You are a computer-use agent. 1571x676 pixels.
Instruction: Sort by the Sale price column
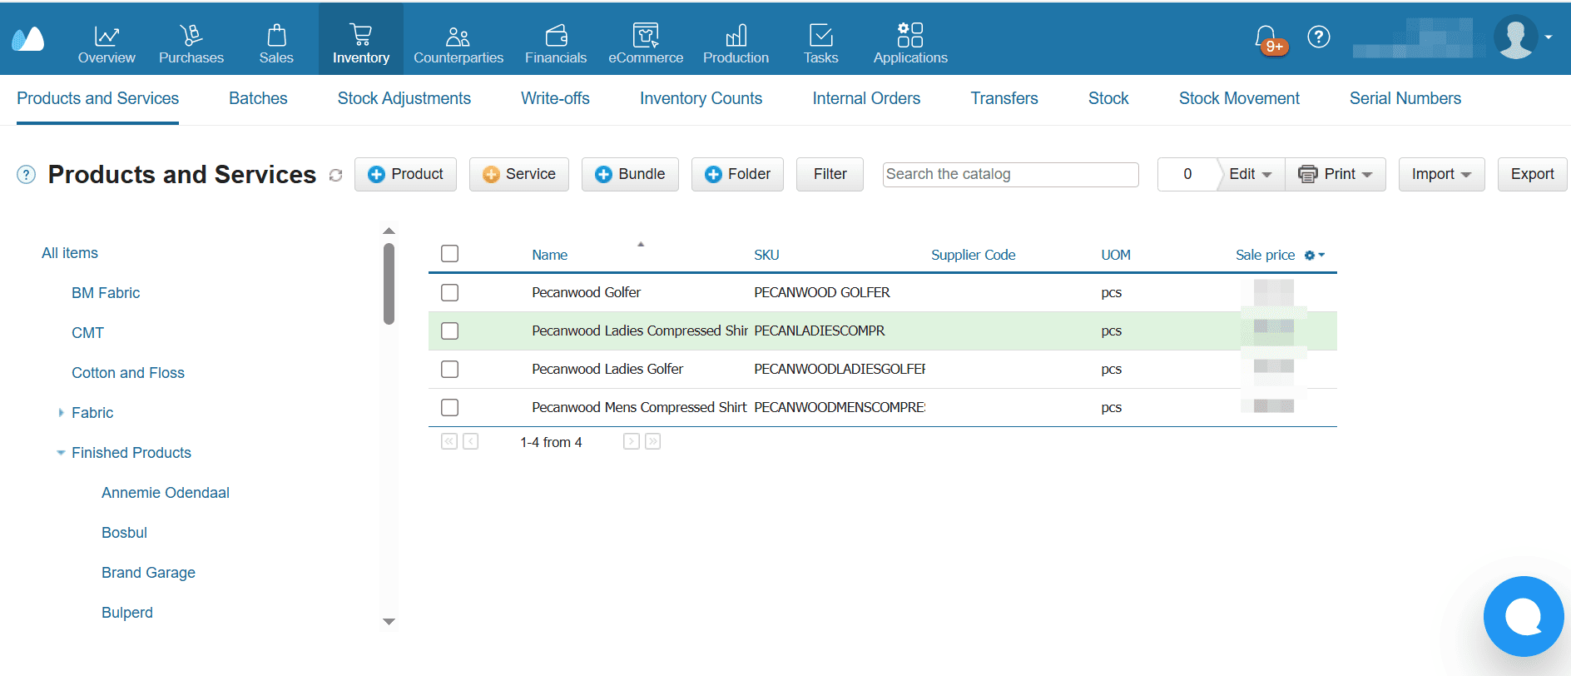pyautogui.click(x=1265, y=255)
